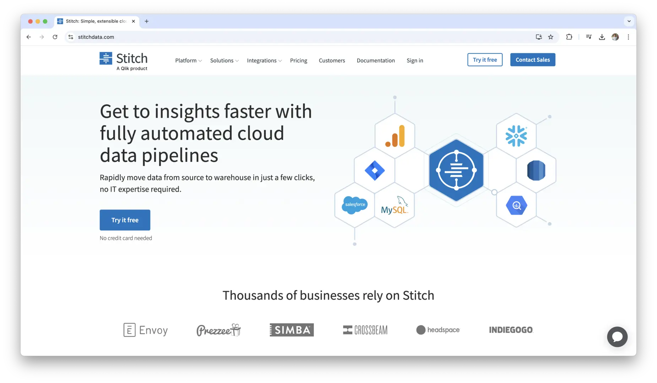Go to Documentation in navigation
657x383 pixels.
[375, 61]
